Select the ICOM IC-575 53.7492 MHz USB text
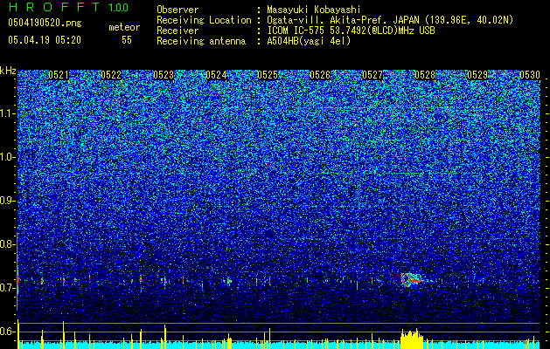 coord(351,31)
